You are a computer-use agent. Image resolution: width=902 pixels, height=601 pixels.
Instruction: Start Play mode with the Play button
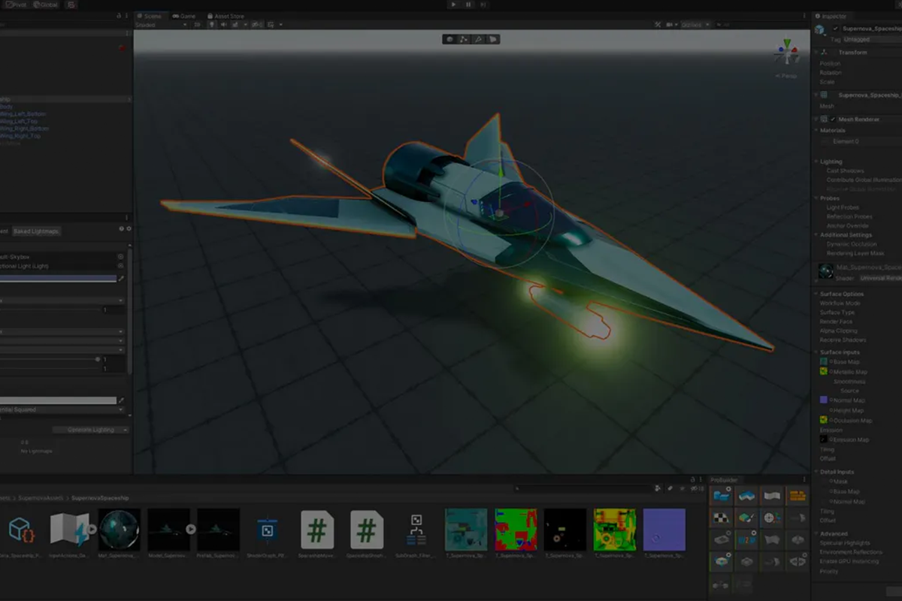click(453, 5)
